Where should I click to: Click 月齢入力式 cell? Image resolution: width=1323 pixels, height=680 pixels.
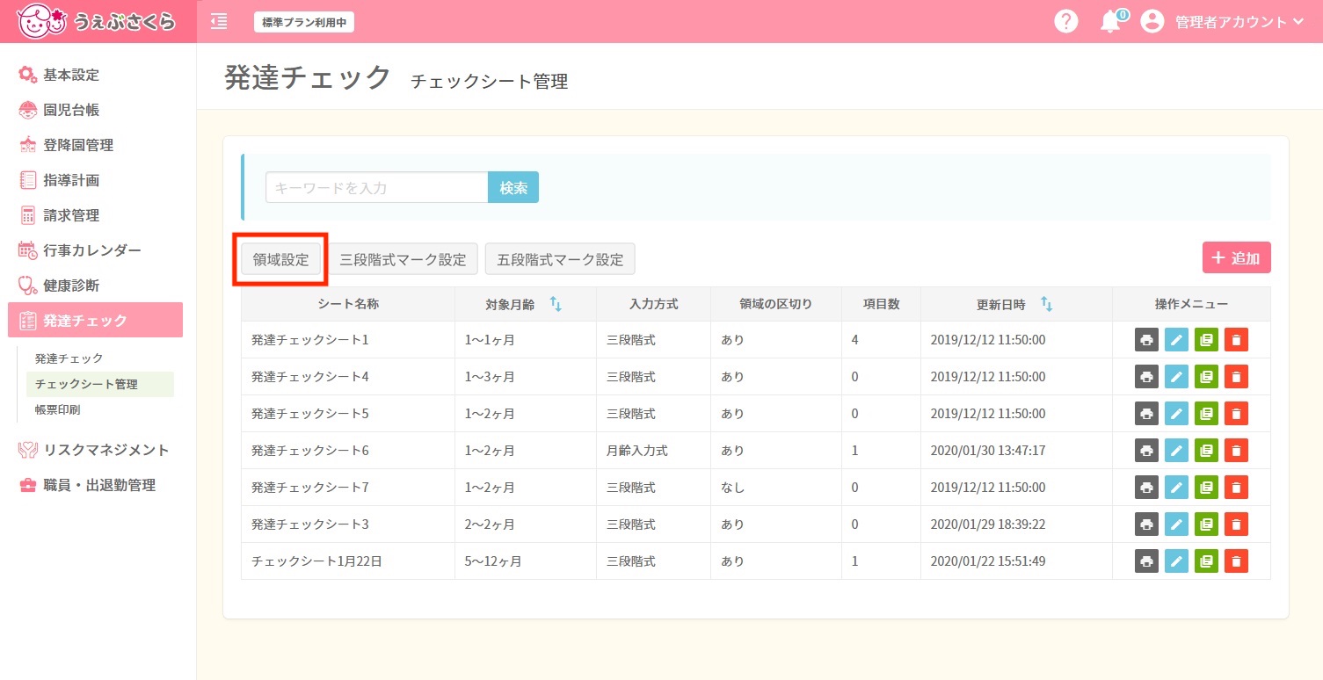(x=653, y=451)
